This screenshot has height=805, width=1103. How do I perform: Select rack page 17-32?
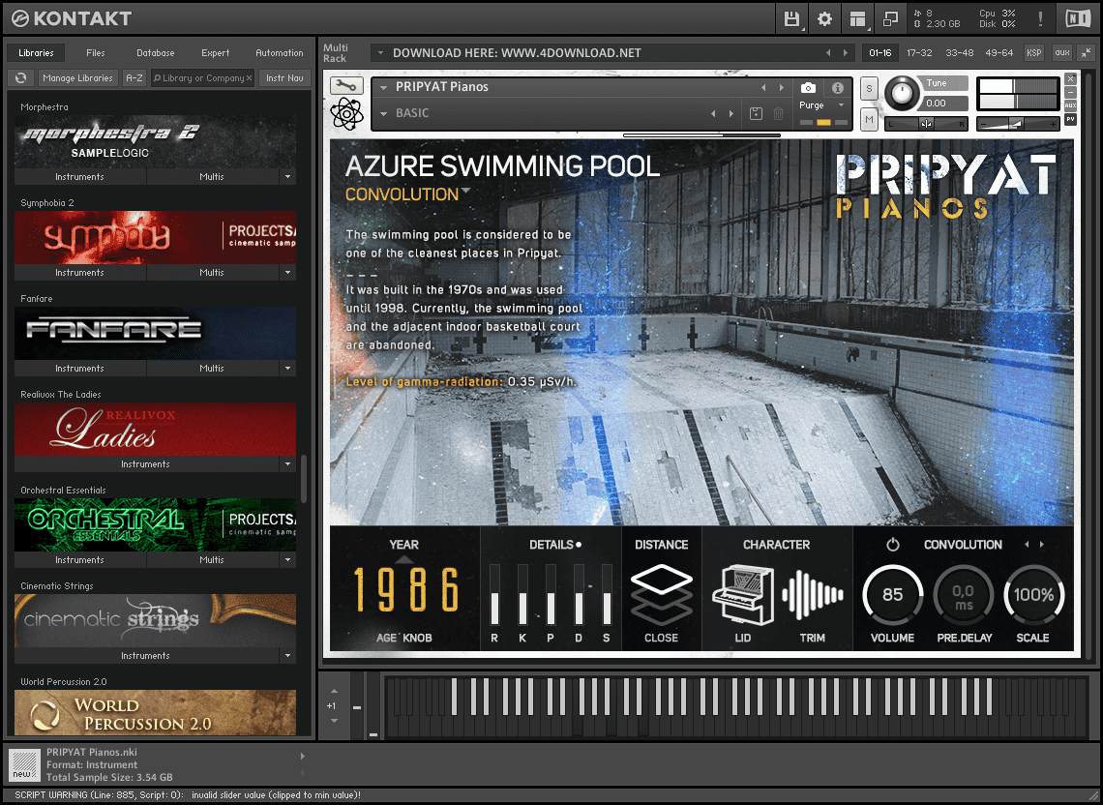point(919,53)
